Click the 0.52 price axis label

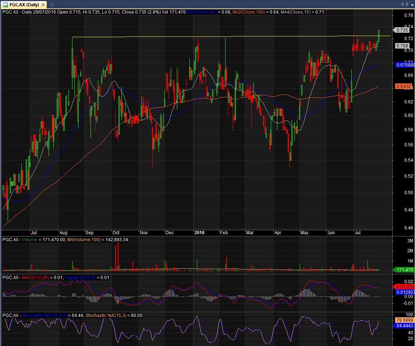tap(409, 176)
